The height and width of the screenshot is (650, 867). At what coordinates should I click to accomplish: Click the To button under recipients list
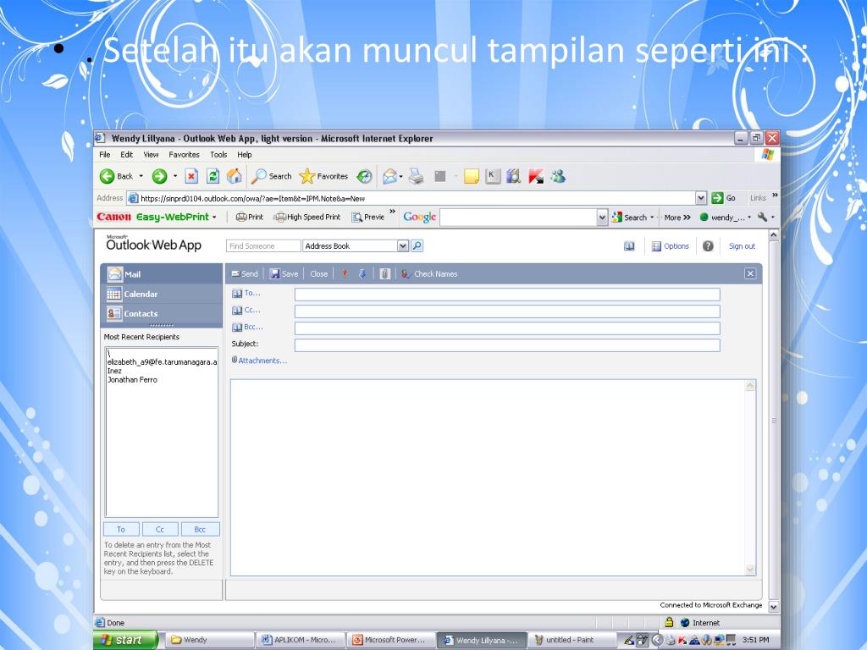[121, 530]
